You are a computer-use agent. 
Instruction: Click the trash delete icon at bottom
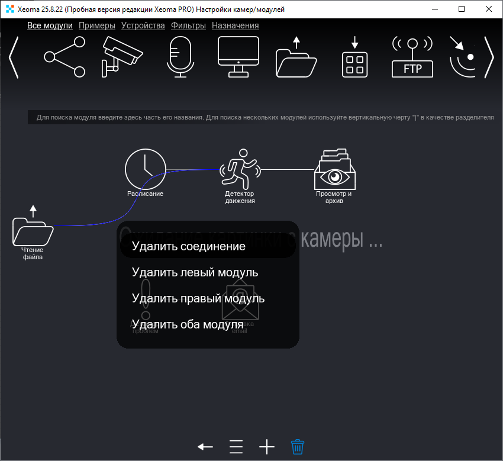[x=298, y=447]
